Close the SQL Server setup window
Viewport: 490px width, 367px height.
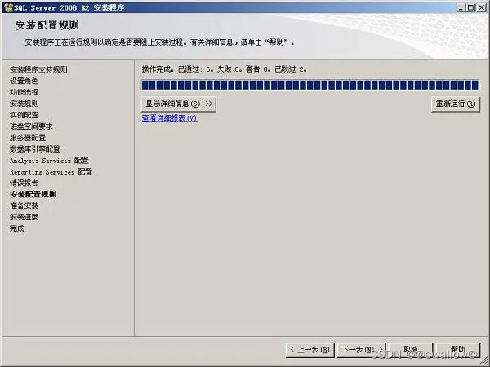[481, 7]
